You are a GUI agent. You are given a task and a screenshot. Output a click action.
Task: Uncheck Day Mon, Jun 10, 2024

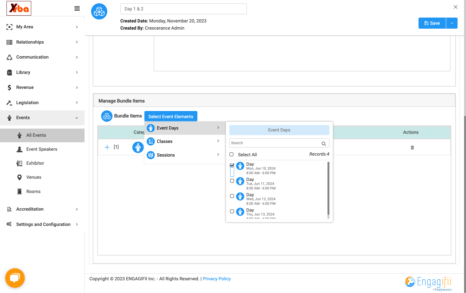[x=232, y=165]
